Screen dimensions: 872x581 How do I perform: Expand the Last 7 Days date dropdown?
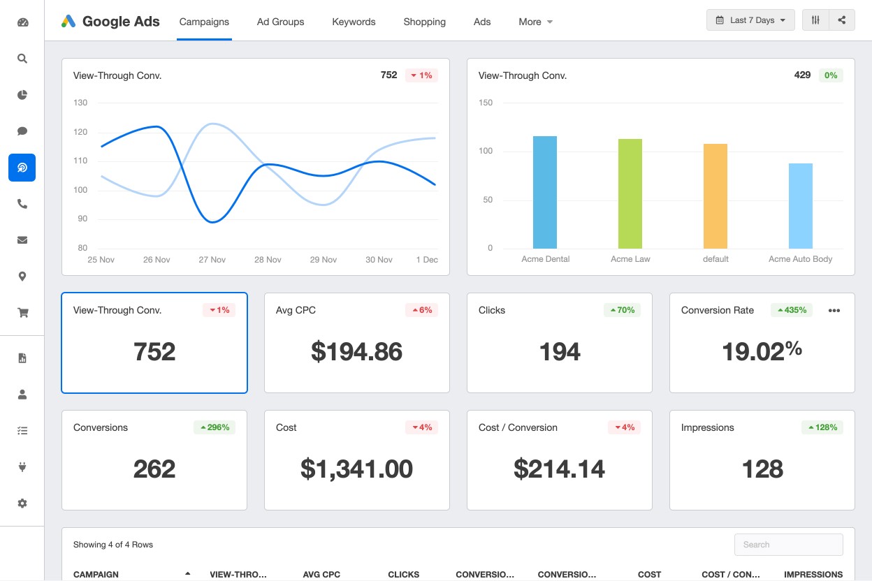[750, 20]
